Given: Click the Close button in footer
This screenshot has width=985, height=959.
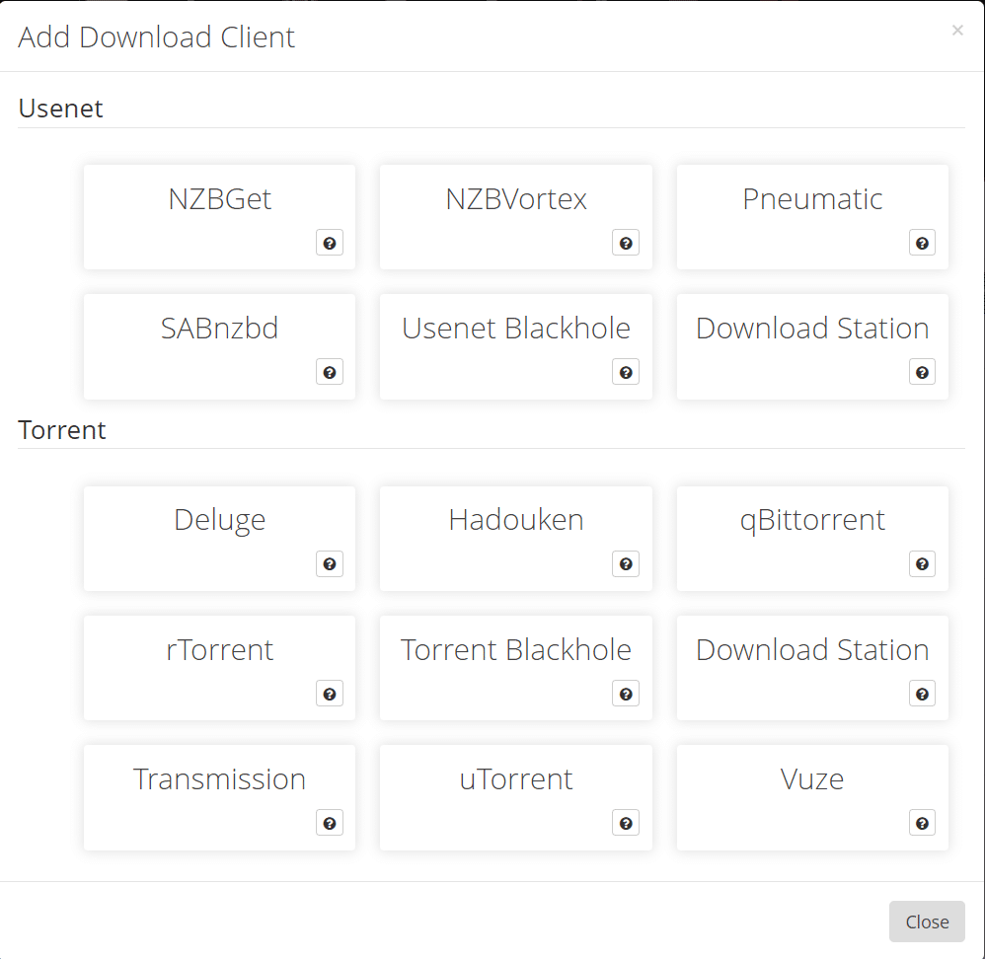Looking at the screenshot, I should coord(927,922).
